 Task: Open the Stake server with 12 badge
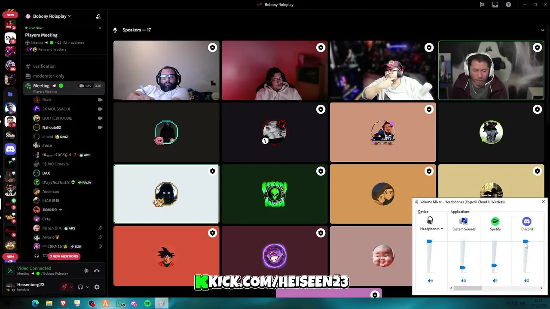10,38
